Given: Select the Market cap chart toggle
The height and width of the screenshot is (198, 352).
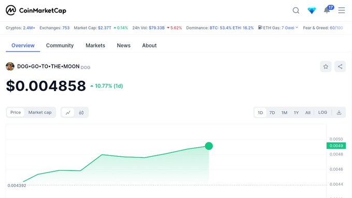Looking at the screenshot, I should point(40,112).
